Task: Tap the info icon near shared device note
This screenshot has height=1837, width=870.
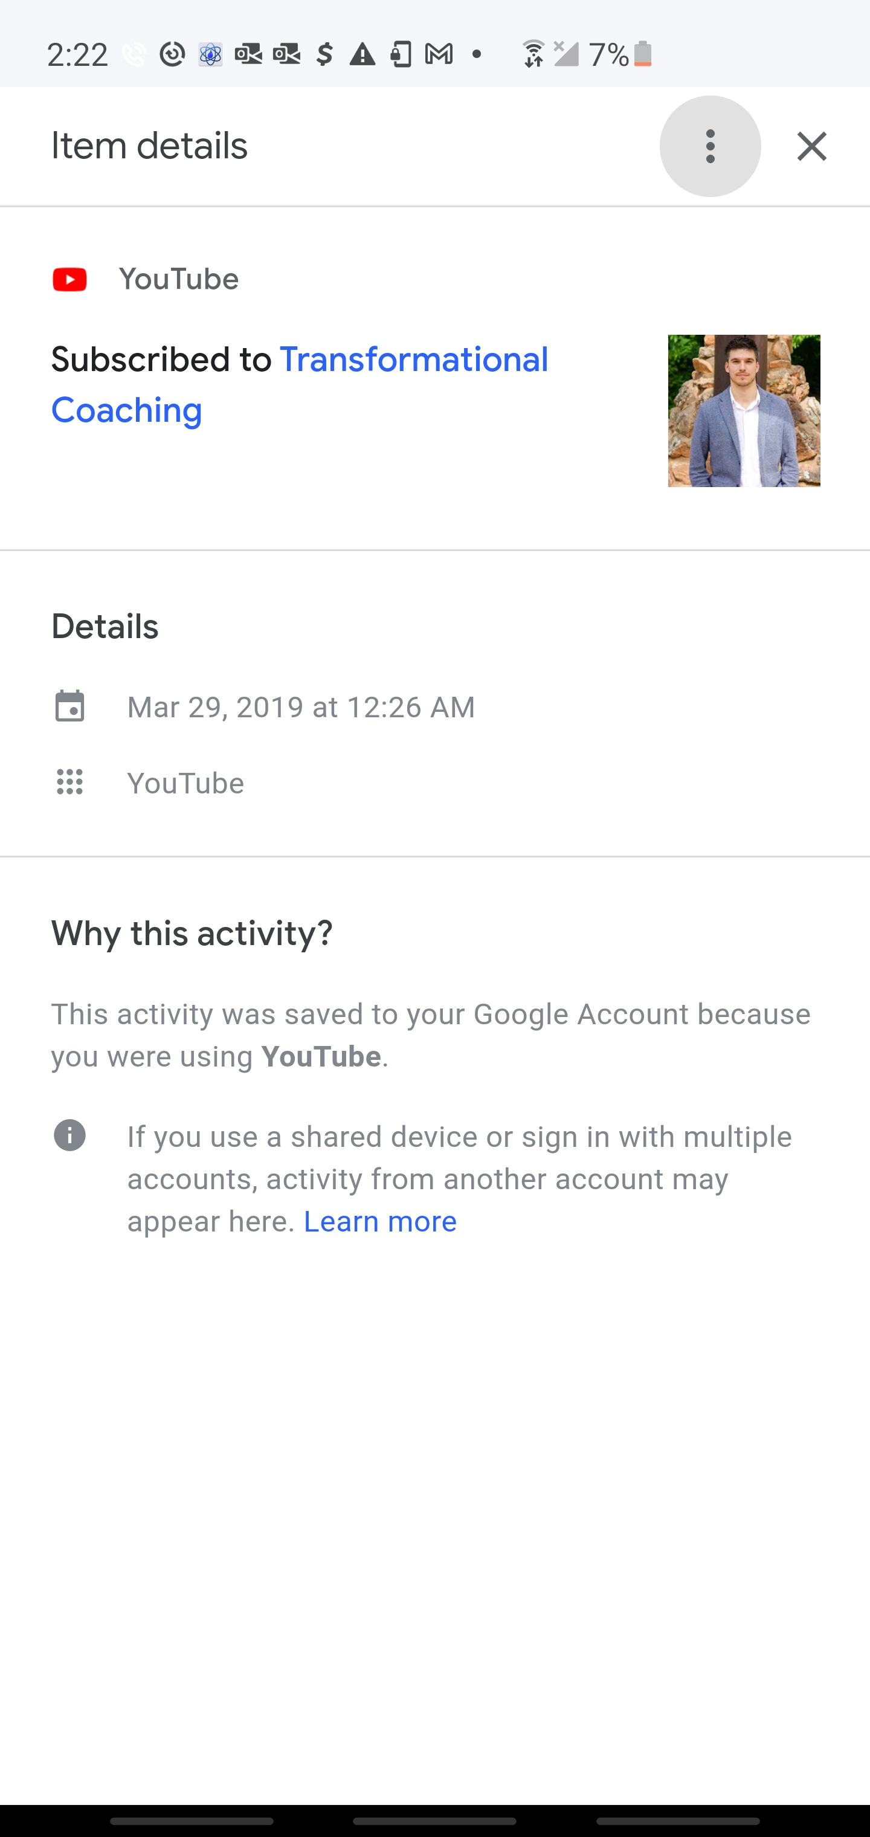Action: click(x=70, y=1135)
